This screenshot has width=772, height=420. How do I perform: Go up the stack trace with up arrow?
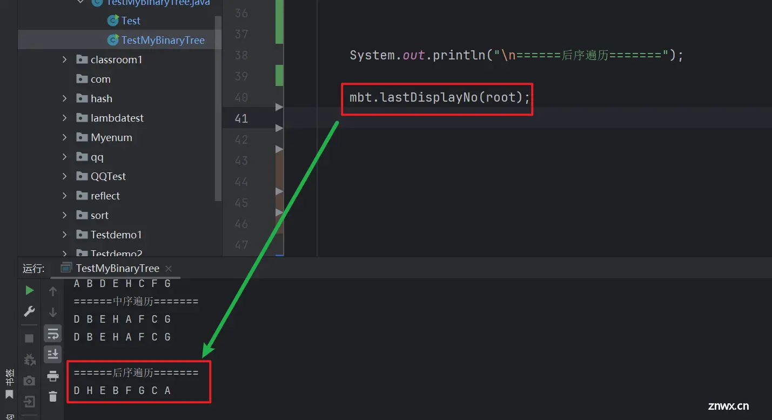53,291
